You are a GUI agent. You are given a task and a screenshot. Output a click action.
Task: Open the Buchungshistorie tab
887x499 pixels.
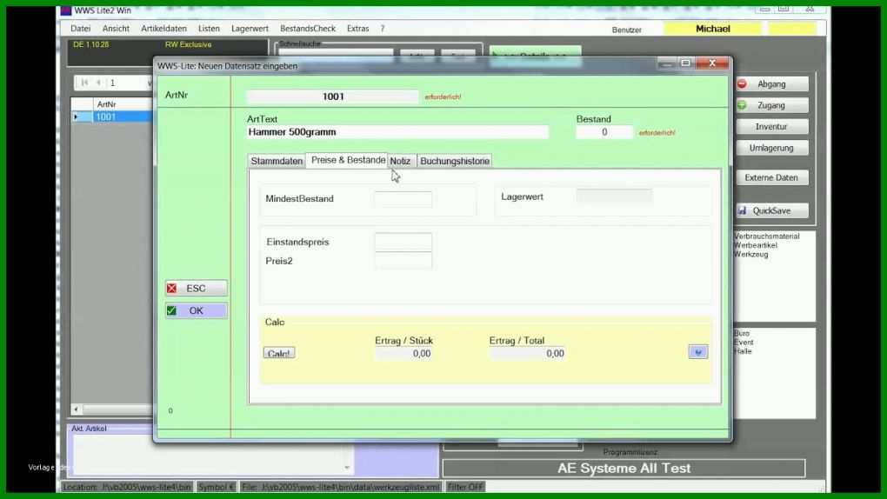coord(455,161)
